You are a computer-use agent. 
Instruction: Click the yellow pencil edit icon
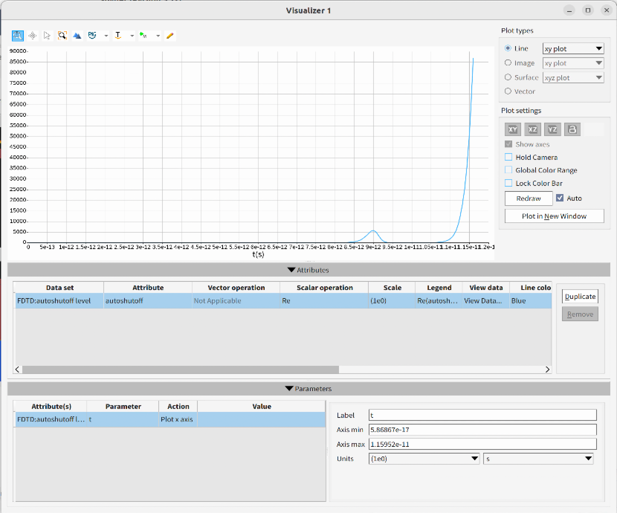(170, 36)
